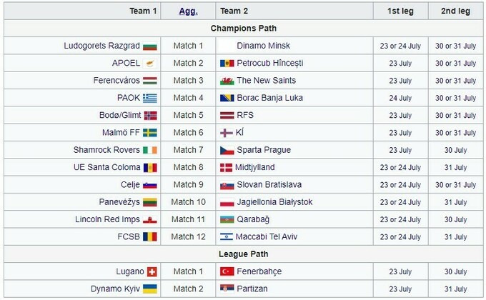The width and height of the screenshot is (486, 300).
Task: Click the Partizan team link
Action: pos(254,289)
